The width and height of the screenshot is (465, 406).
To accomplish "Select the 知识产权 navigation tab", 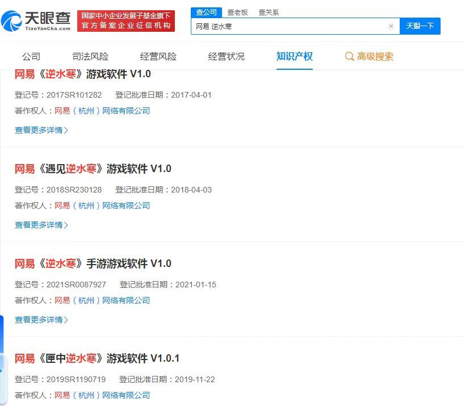I will [294, 56].
